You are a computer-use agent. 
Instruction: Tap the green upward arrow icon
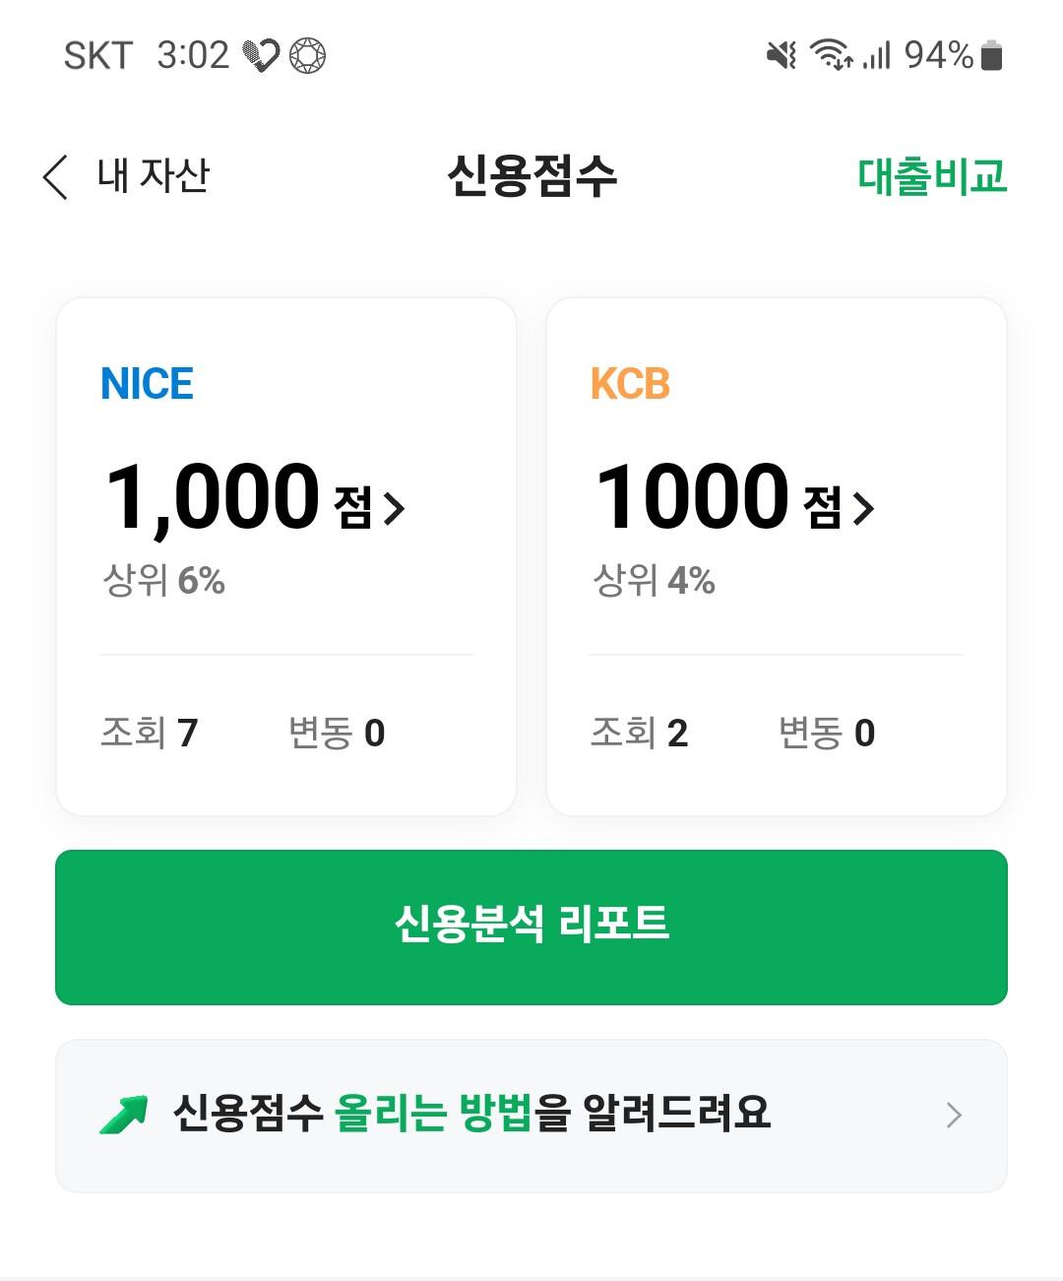pos(124,1115)
